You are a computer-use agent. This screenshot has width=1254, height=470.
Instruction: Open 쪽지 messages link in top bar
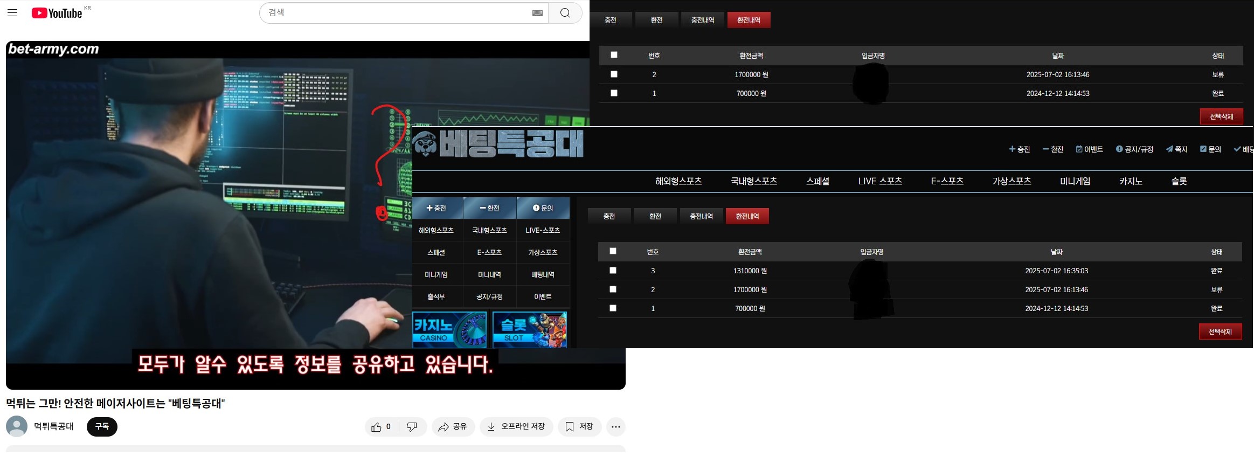pyautogui.click(x=1177, y=149)
